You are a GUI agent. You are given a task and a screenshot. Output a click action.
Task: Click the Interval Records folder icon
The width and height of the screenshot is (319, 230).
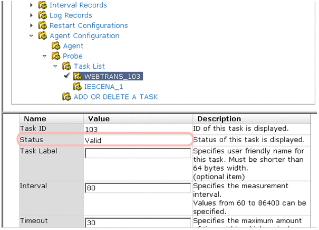[43, 5]
